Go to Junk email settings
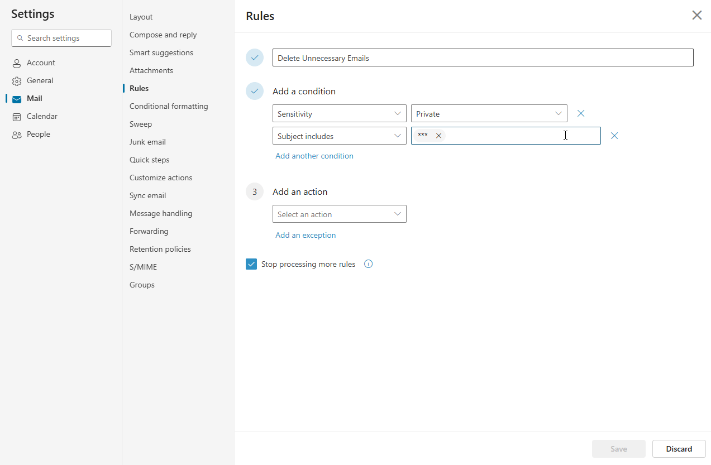This screenshot has width=711, height=465. pyautogui.click(x=147, y=142)
